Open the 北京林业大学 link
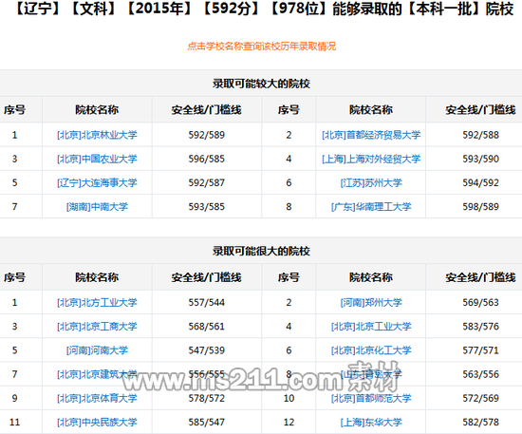The width and height of the screenshot is (522, 434). point(97,135)
